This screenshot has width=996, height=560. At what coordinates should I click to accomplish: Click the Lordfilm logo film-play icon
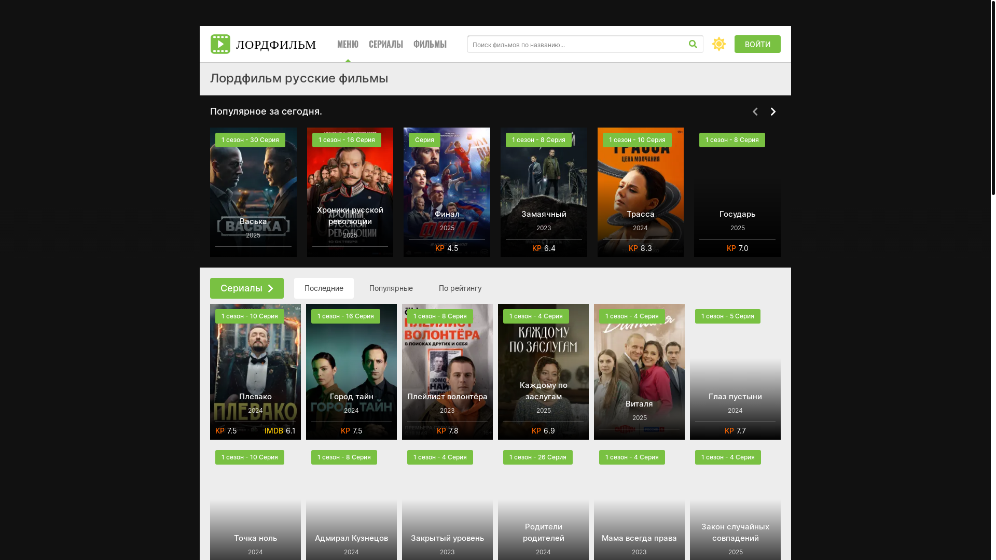220,44
